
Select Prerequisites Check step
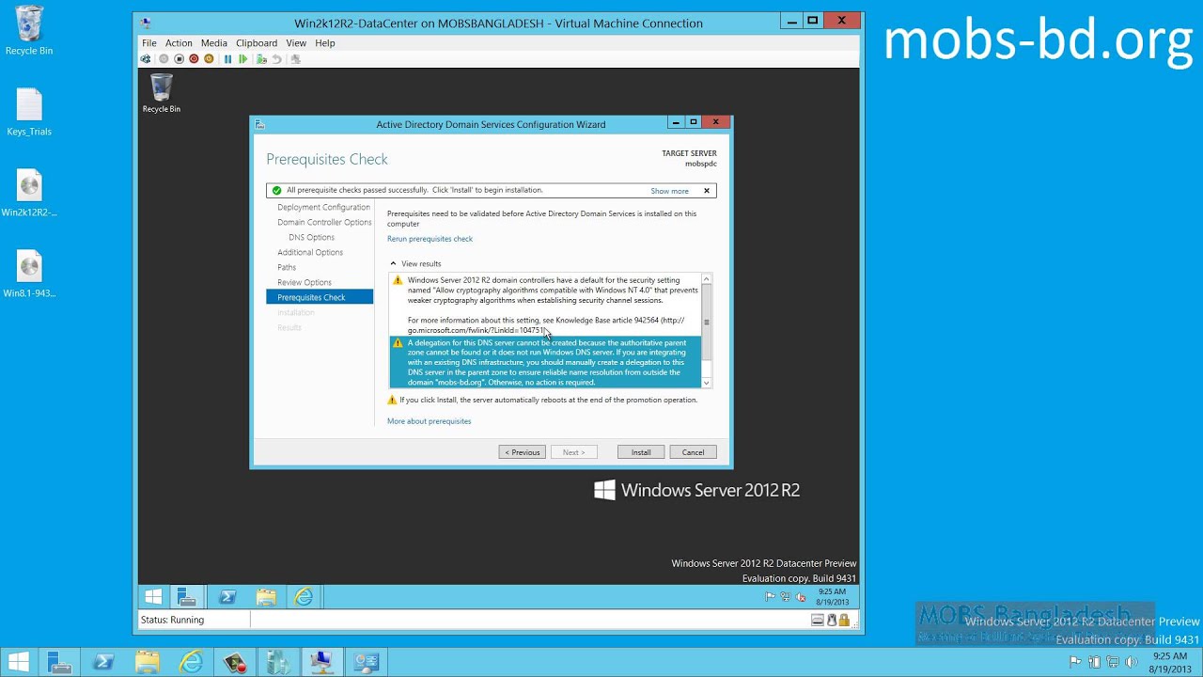point(320,297)
